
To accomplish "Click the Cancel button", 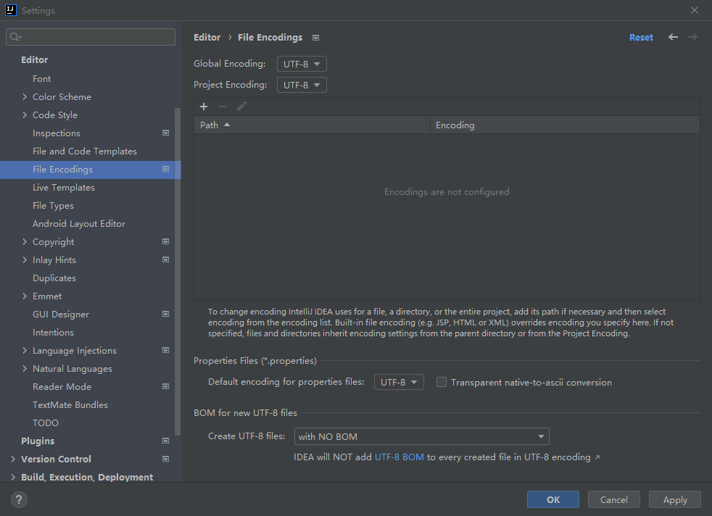I will [614, 499].
